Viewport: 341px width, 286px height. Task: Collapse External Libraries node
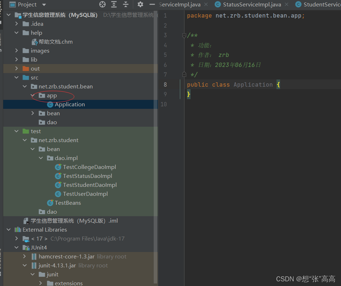[x=9, y=229]
